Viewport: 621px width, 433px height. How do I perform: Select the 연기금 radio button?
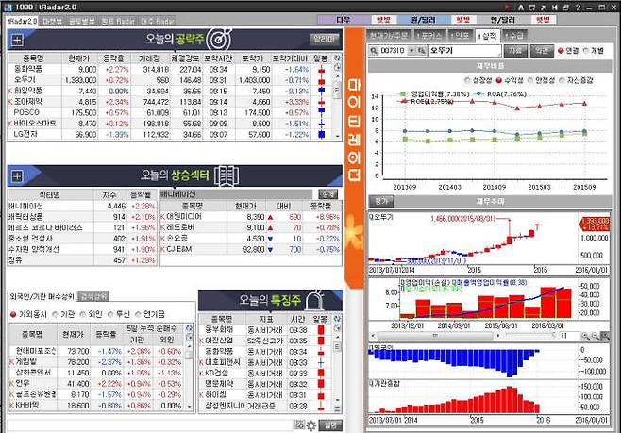(138, 315)
